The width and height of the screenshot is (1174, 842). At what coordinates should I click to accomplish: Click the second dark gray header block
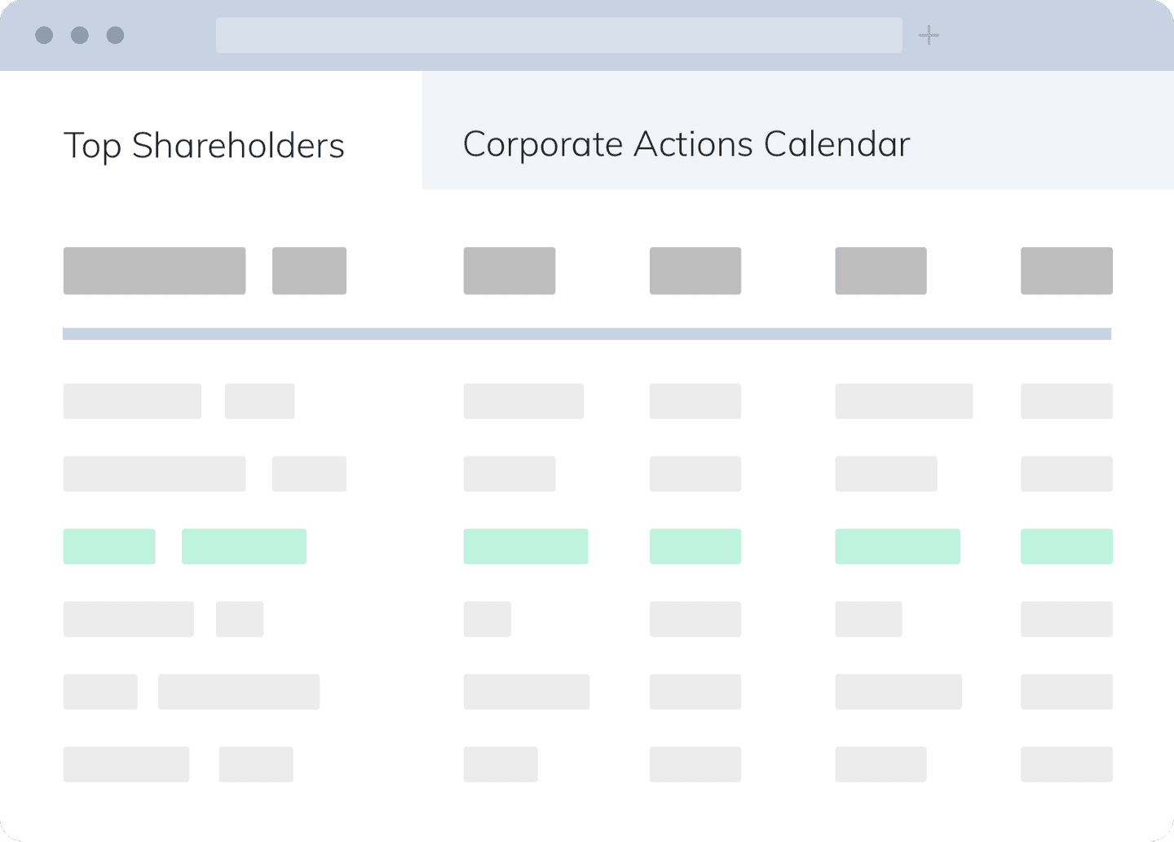click(x=309, y=271)
